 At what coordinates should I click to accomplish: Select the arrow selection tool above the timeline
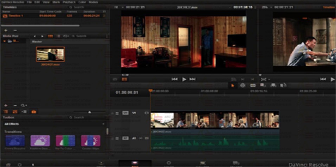pyautogui.click(x=233, y=86)
